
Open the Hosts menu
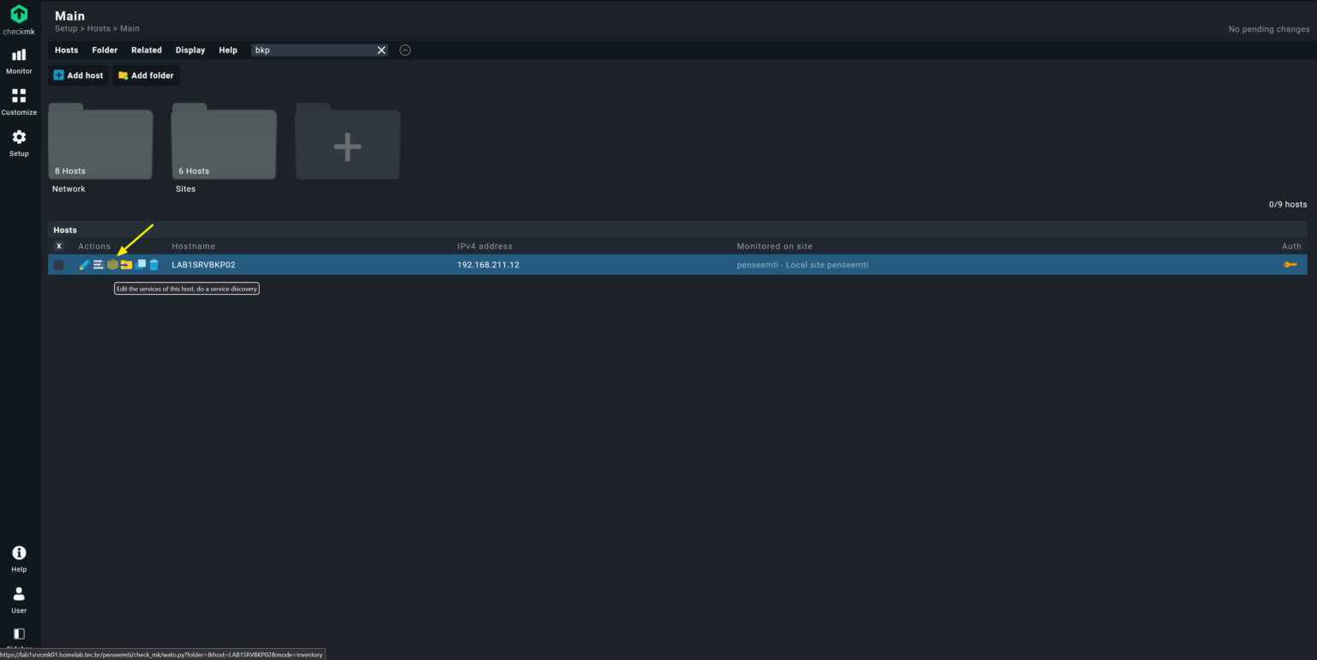tap(66, 50)
